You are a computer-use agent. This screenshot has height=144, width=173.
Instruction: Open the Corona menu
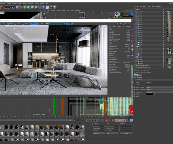[37, 3]
